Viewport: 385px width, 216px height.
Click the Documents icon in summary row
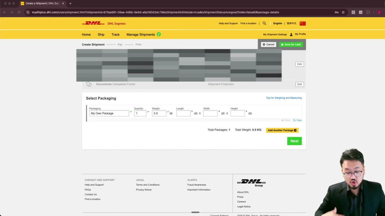coord(89,84)
